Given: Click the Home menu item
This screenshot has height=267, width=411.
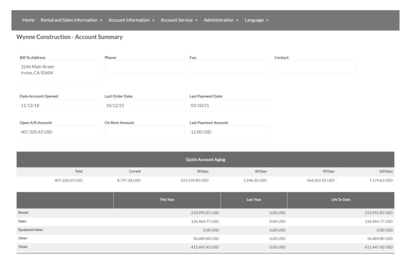Looking at the screenshot, I should pyautogui.click(x=28, y=20).
